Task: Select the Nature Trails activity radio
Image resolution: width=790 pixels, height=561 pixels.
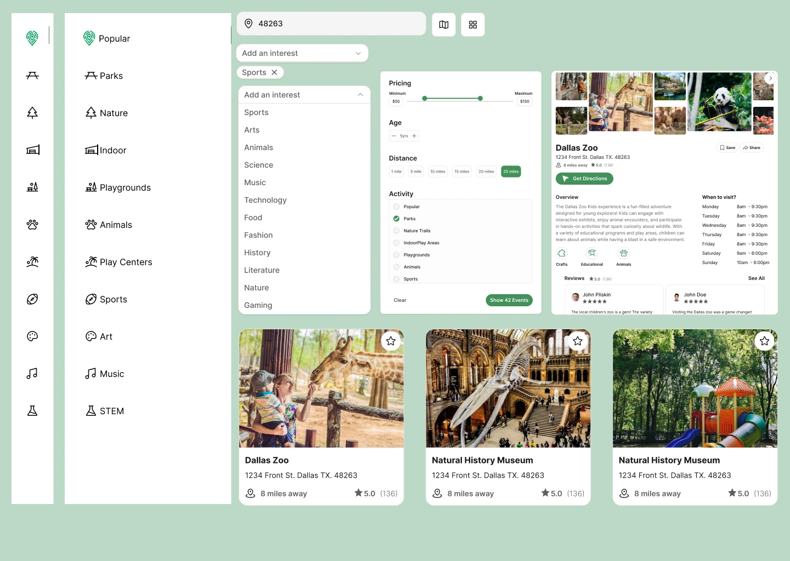Action: (x=396, y=231)
